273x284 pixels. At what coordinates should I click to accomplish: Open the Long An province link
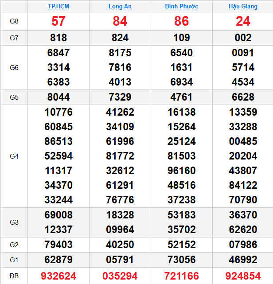coord(120,6)
